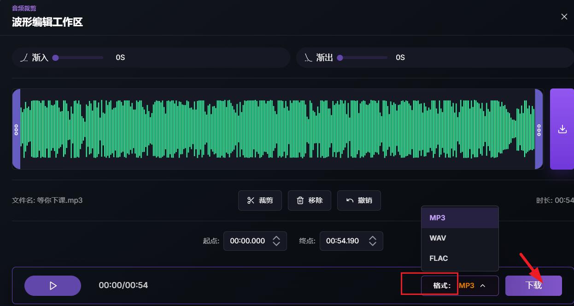The image size is (574, 306).
Task: Collapse the 格式 MP3 format dropdown
Action: [x=460, y=286]
